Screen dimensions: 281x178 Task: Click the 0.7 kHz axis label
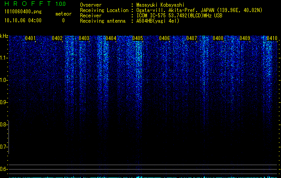[x=4, y=147]
